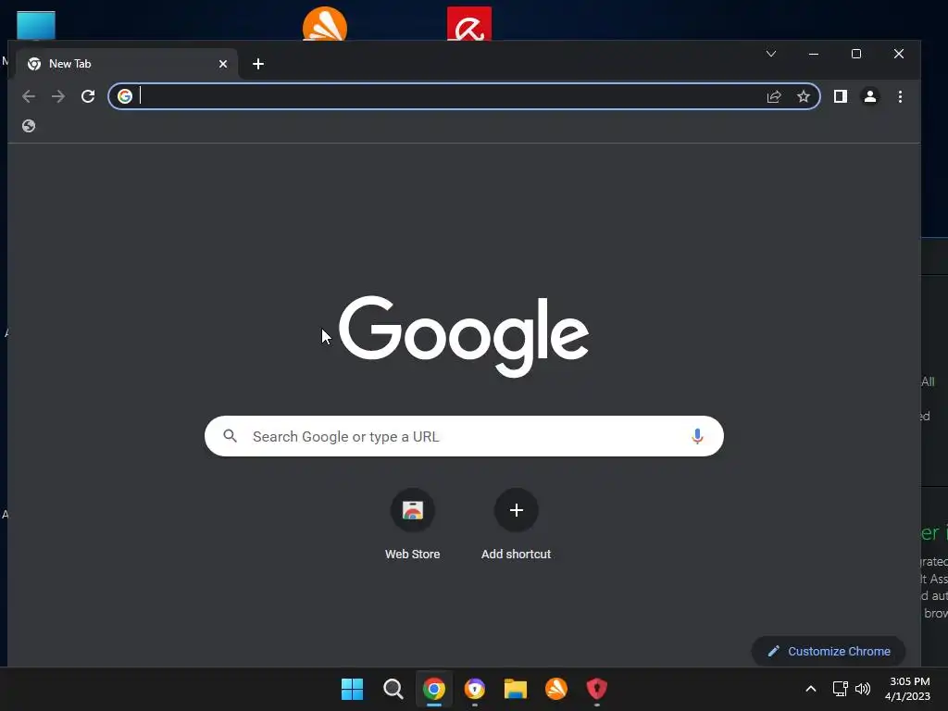Open the volume icon in the system tray
This screenshot has width=948, height=711.
(863, 689)
